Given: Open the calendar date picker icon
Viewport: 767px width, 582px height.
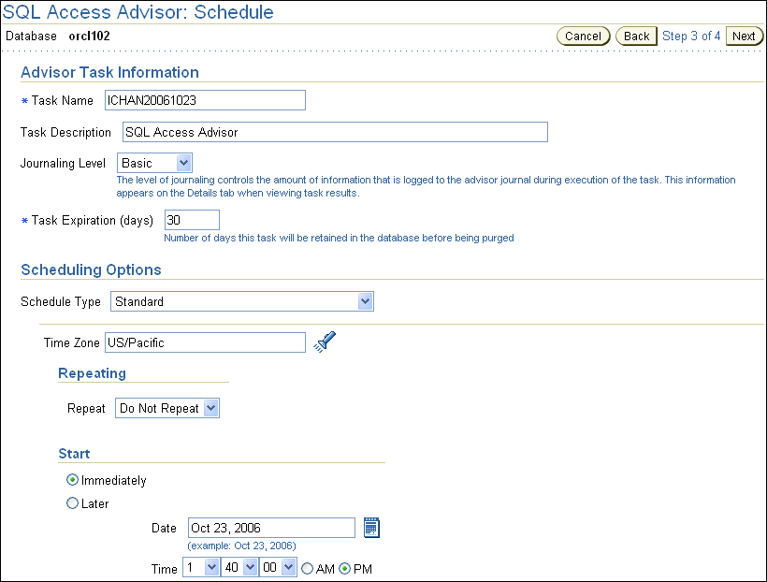Looking at the screenshot, I should (371, 528).
